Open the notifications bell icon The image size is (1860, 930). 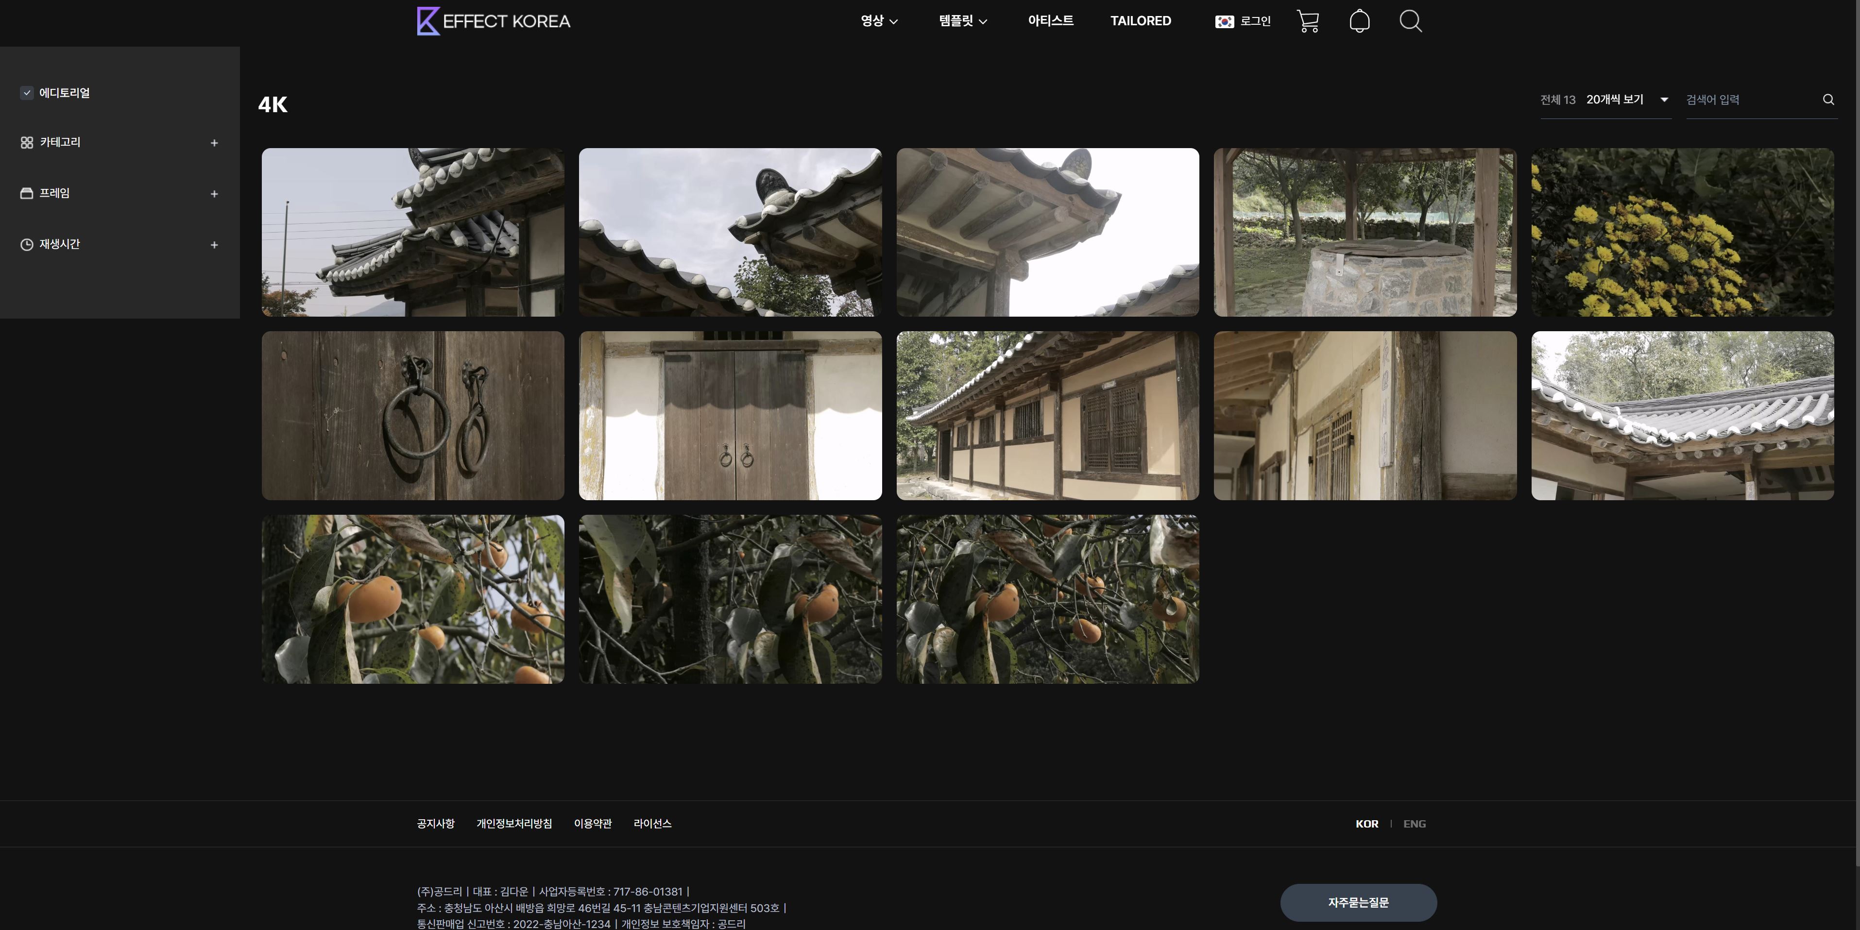pos(1360,21)
